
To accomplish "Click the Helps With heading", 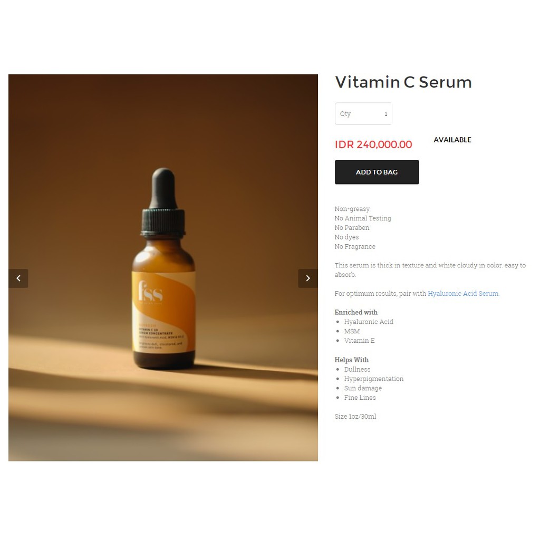I will [x=351, y=360].
